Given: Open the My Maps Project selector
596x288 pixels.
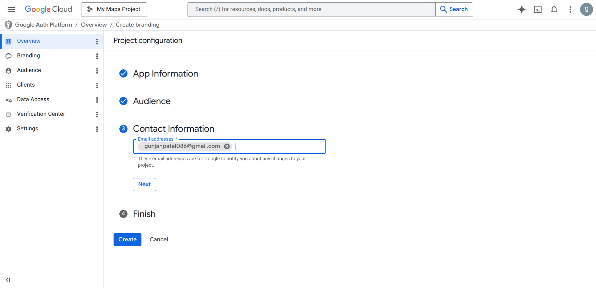Looking at the screenshot, I should [x=114, y=9].
